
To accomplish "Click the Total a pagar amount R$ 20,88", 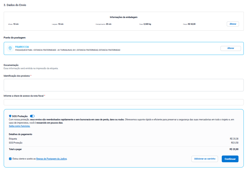I will (234, 149).
